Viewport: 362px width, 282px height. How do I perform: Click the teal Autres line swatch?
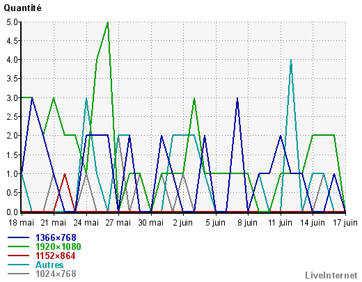(18, 265)
